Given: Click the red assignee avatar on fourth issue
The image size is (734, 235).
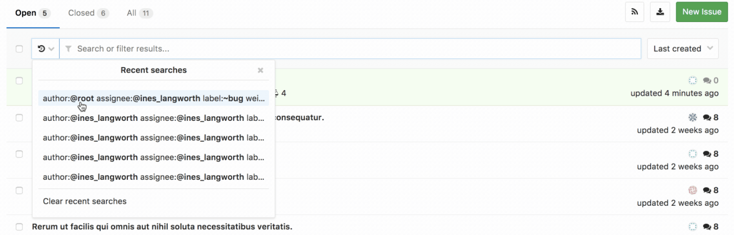Looking at the screenshot, I should [x=693, y=190].
